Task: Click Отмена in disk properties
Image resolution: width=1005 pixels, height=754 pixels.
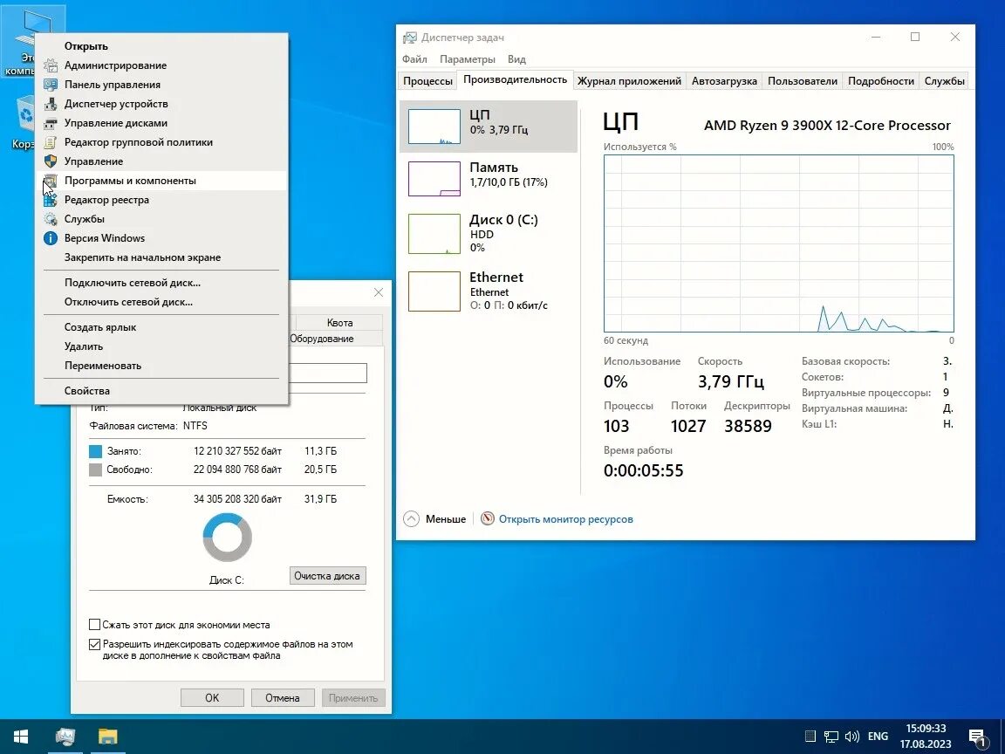Action: coord(283,697)
